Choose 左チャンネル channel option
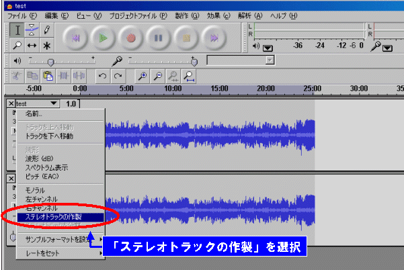The width and height of the screenshot is (404, 270). (60, 199)
